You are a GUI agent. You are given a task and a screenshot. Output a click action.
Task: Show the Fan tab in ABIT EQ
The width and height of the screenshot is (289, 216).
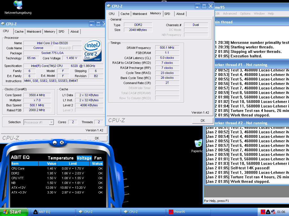[98, 158]
